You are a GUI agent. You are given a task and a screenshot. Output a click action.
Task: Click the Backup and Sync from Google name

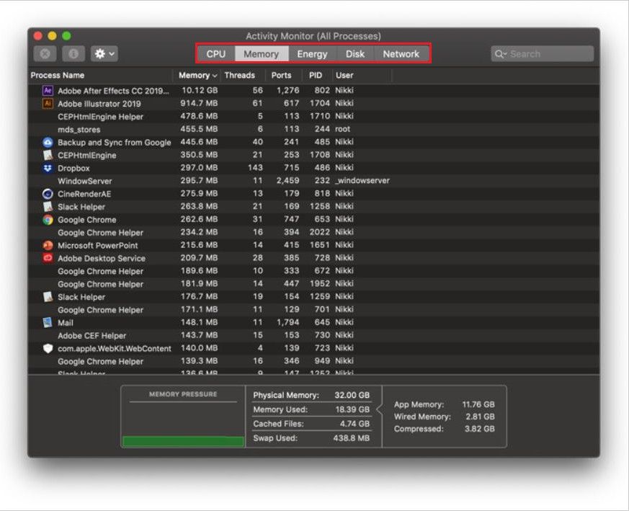[x=115, y=143]
